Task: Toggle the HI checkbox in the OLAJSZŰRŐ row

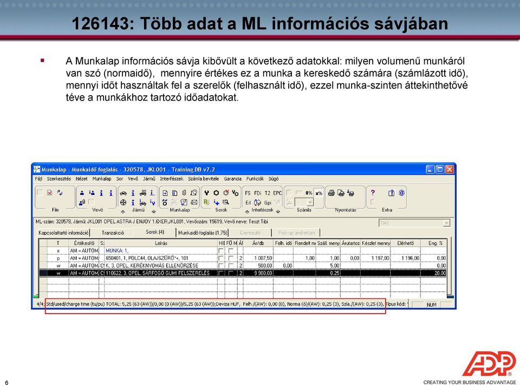Action: (221, 258)
